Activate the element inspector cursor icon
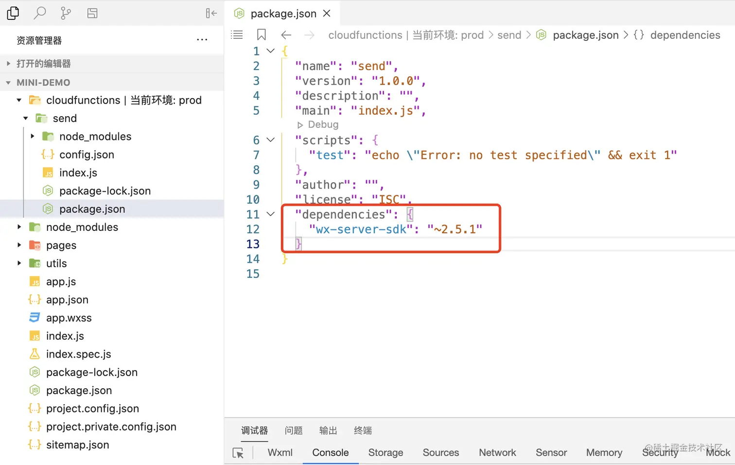The image size is (735, 465). pos(238,453)
